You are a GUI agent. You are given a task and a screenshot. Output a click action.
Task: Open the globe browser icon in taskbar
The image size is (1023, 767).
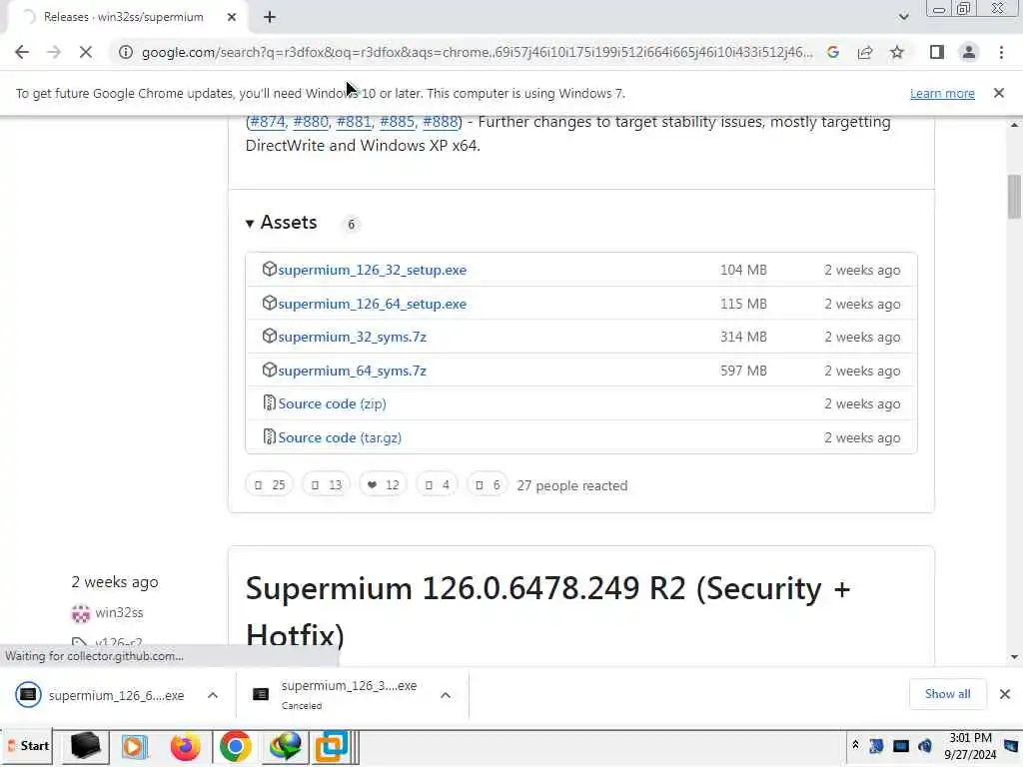tap(285, 745)
